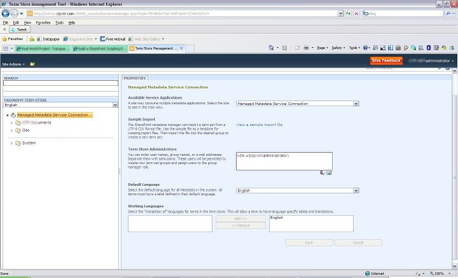Click the Tweet toolbar button

(19, 29)
